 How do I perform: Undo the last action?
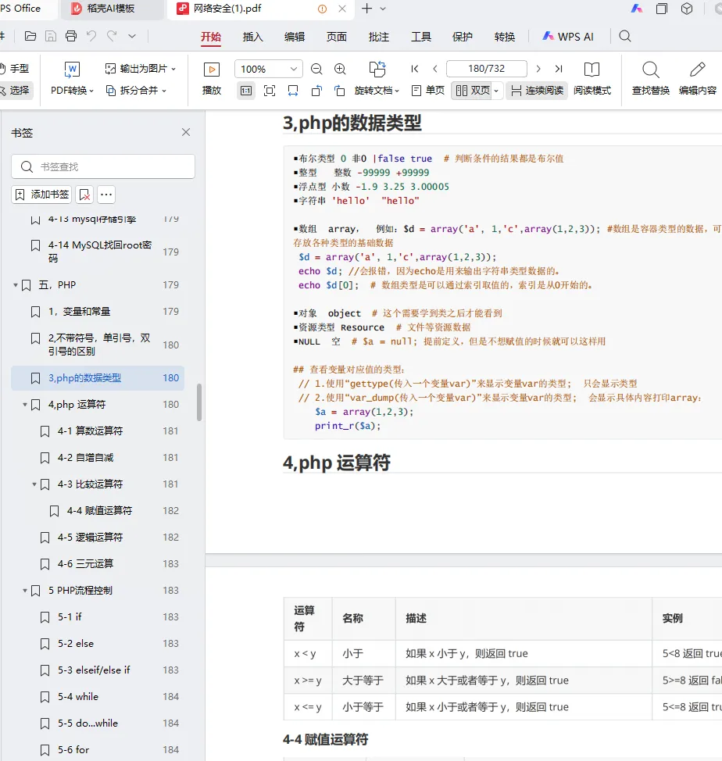91,36
